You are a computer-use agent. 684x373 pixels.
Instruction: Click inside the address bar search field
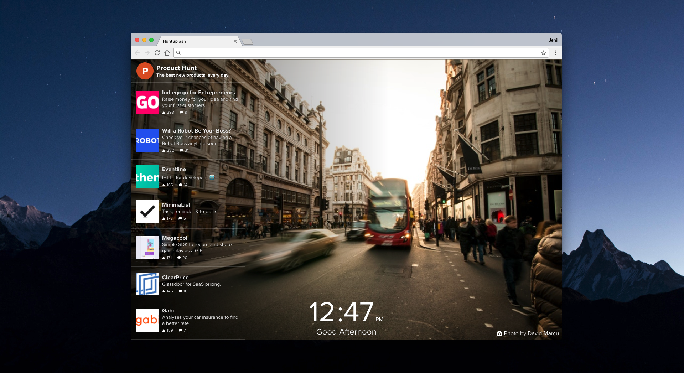point(321,52)
